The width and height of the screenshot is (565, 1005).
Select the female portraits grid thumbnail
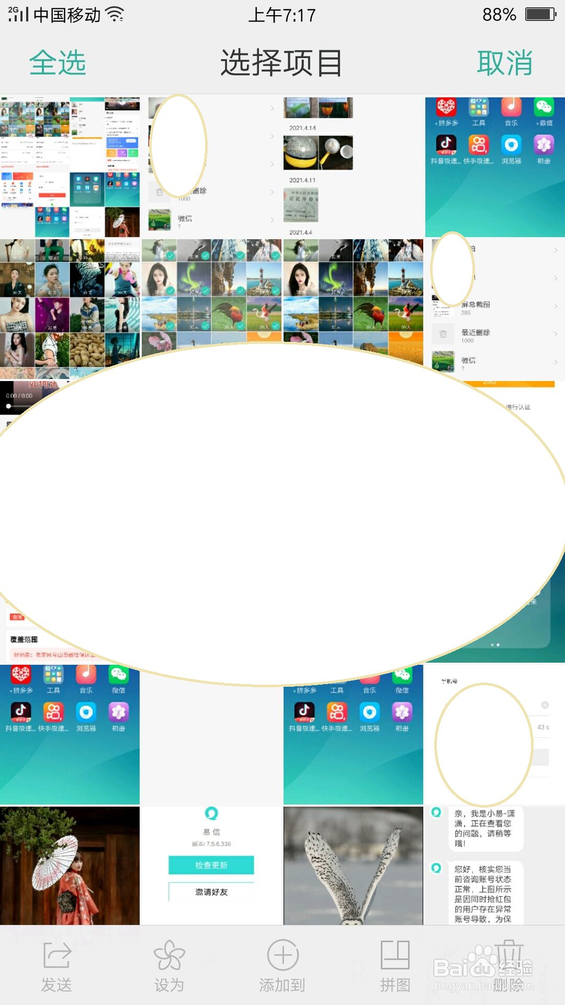coord(70,309)
